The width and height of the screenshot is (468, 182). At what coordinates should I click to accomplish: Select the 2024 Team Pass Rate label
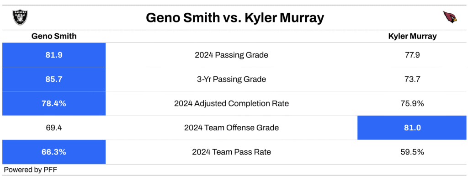(231, 152)
